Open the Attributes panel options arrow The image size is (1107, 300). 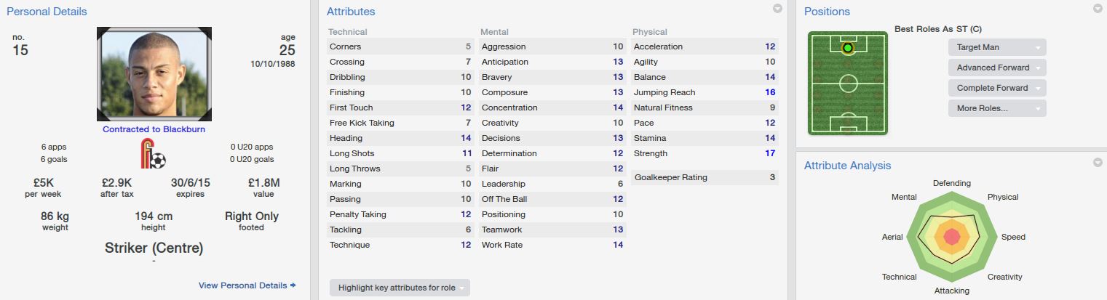click(777, 9)
